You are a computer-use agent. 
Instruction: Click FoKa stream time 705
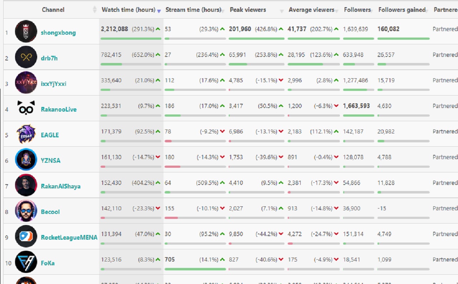(170, 260)
